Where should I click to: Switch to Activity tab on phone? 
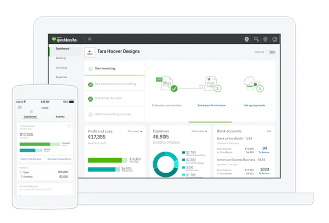[x=60, y=117]
